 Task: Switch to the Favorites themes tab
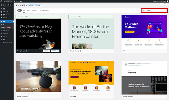point(34,11)
